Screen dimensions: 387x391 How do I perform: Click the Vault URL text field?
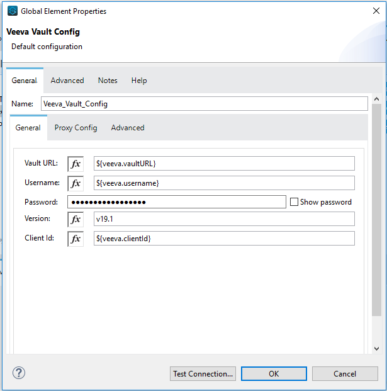click(x=223, y=164)
